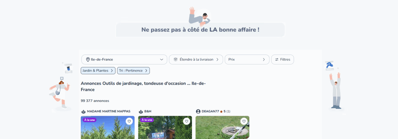Open the Tri : Pertinence sort chip

(133, 71)
